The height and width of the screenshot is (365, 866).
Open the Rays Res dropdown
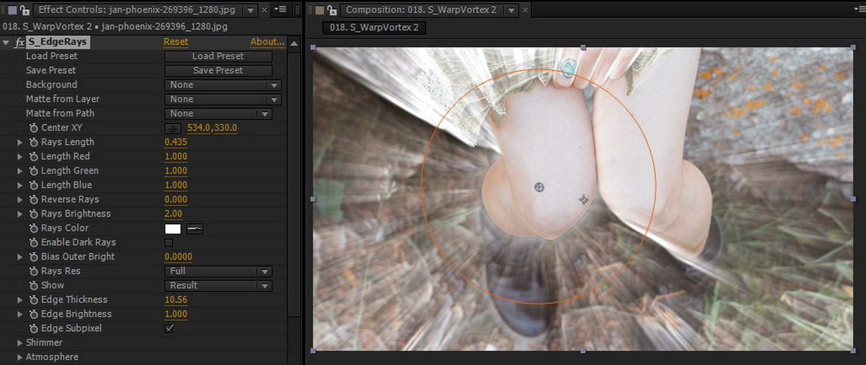tap(218, 271)
